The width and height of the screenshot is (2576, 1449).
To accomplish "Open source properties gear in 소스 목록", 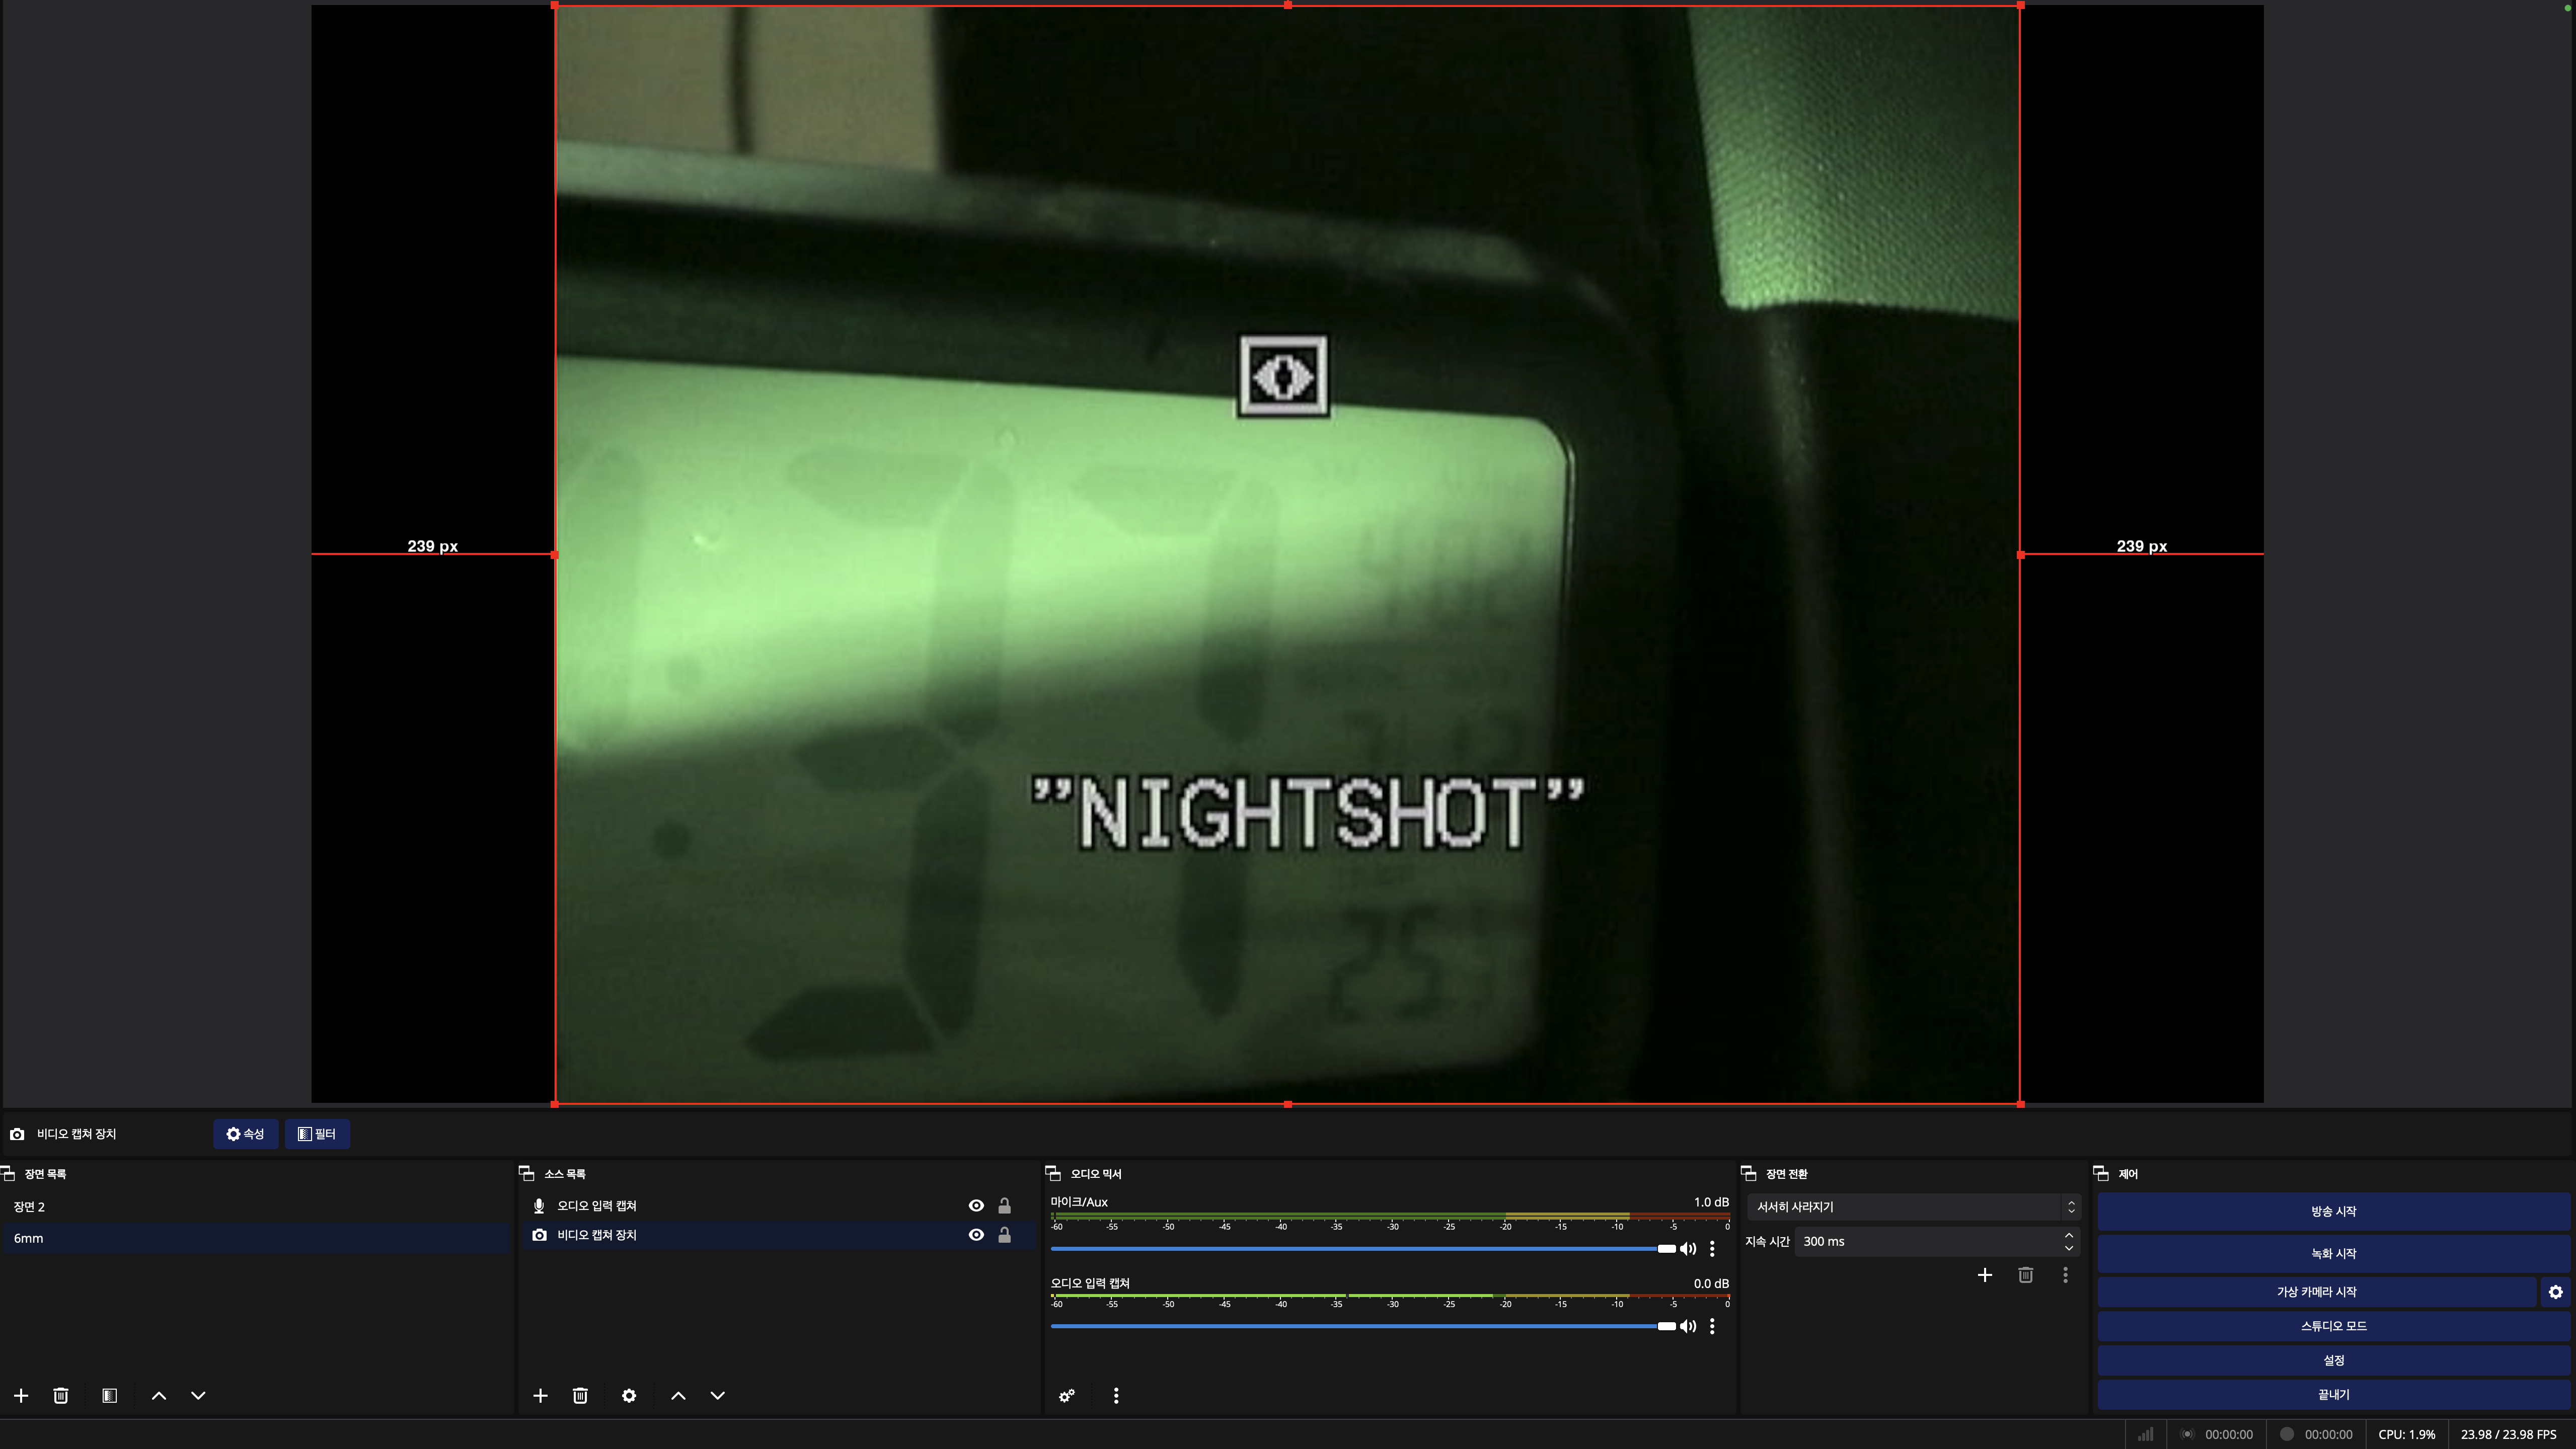I will [x=629, y=1395].
